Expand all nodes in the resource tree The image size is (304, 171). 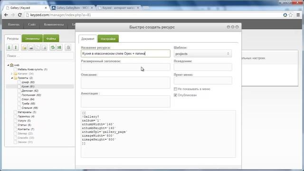pos(9,47)
